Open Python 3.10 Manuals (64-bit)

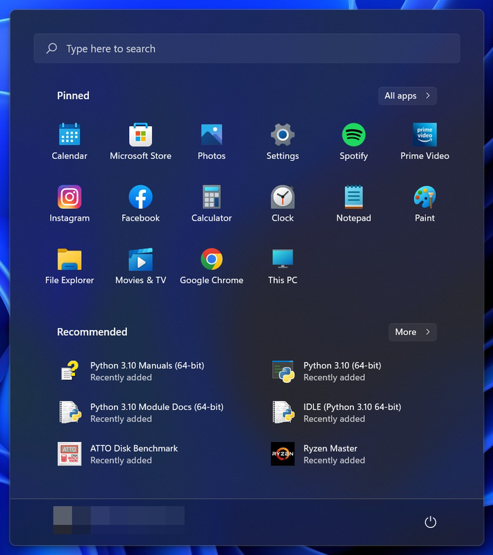point(133,371)
